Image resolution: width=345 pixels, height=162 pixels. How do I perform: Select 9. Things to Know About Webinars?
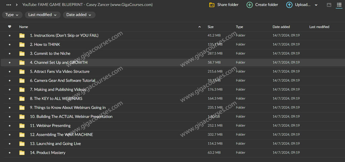point(68,108)
